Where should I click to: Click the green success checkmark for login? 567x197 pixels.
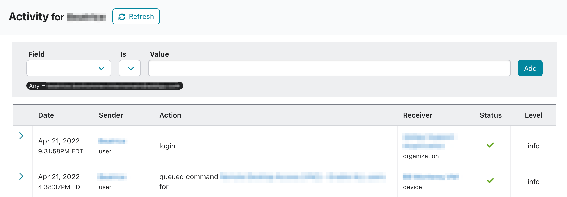pyautogui.click(x=490, y=145)
